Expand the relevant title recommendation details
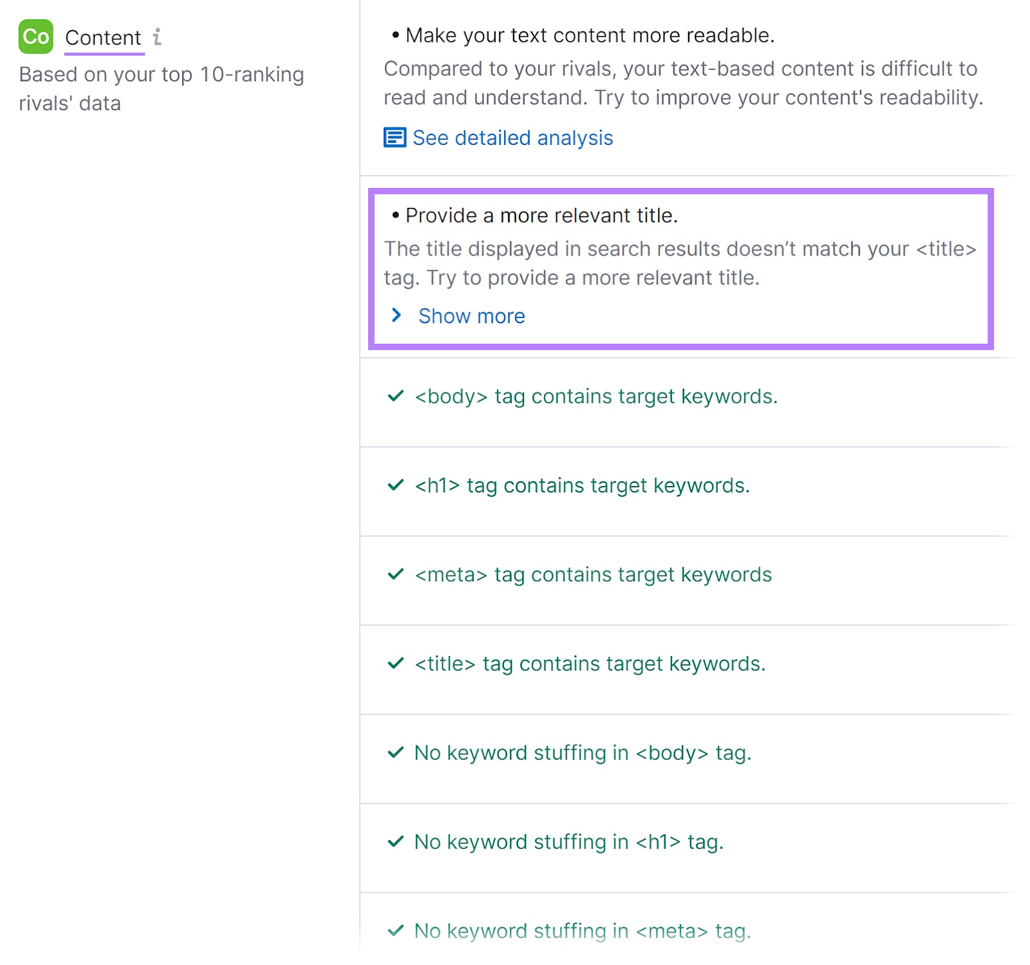 coord(471,315)
